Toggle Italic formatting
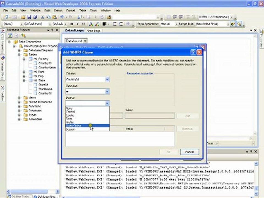Image resolution: width=264 pixels, height=198 pixels. pos(78,24)
